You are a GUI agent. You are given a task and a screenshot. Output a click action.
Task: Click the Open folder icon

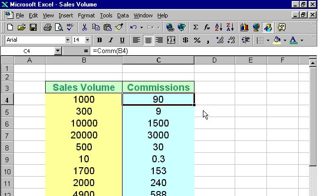click(x=21, y=27)
